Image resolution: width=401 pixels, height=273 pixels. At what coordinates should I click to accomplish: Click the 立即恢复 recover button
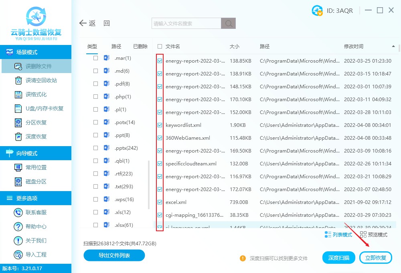[x=375, y=257]
